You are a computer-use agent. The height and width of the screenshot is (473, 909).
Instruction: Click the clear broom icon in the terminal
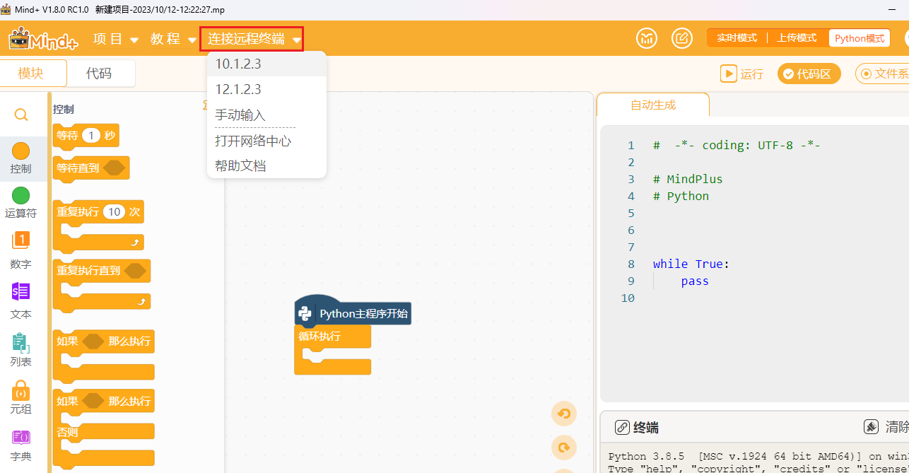[x=872, y=427]
